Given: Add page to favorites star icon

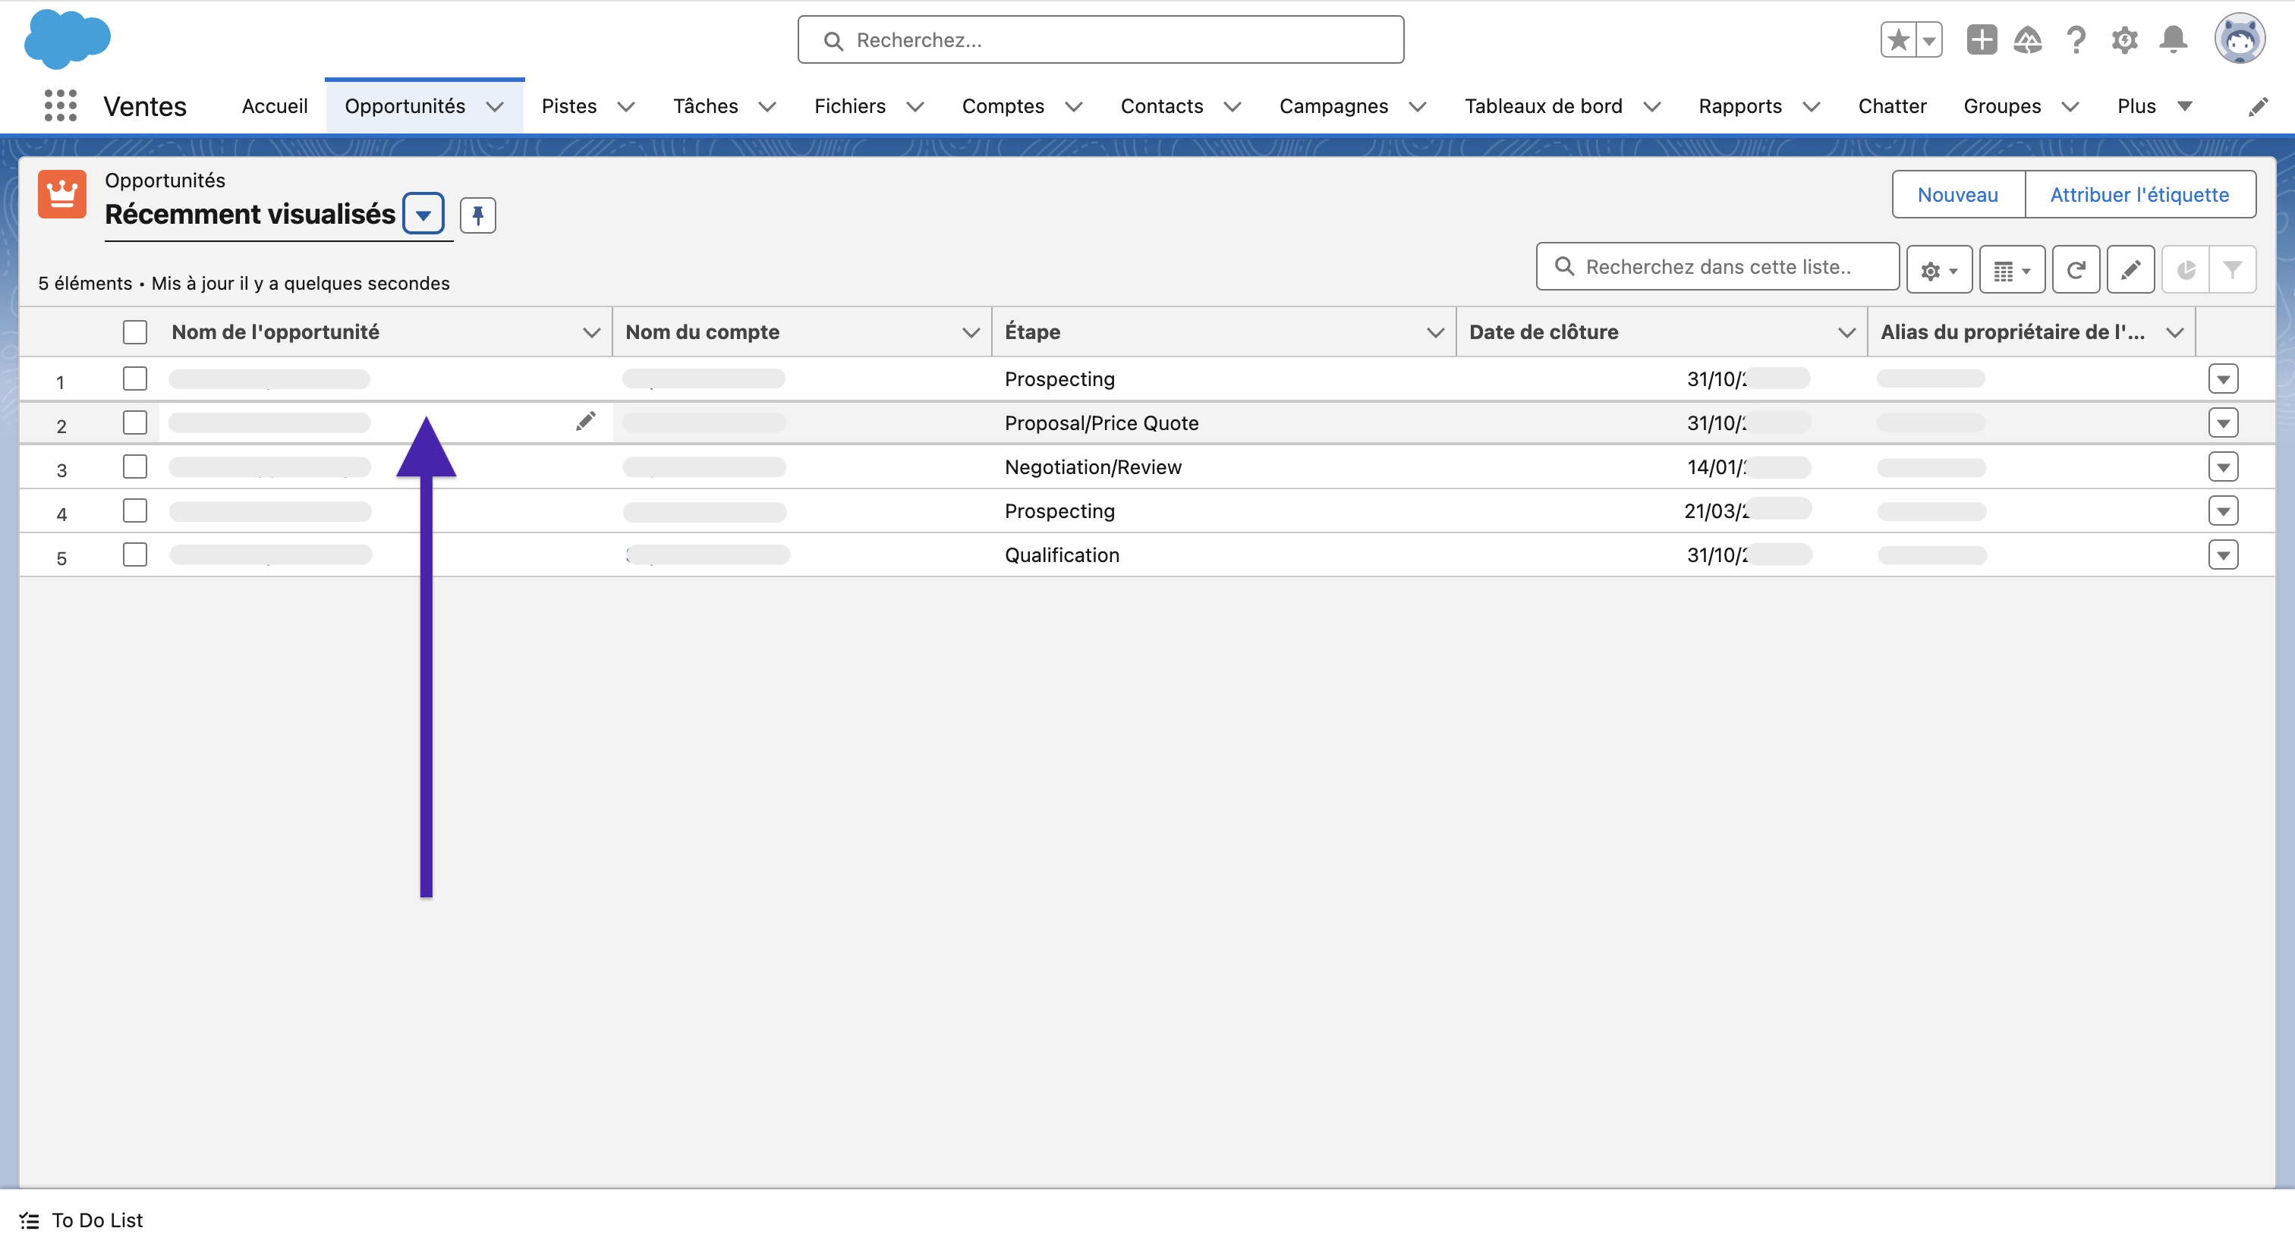Looking at the screenshot, I should coord(1897,40).
